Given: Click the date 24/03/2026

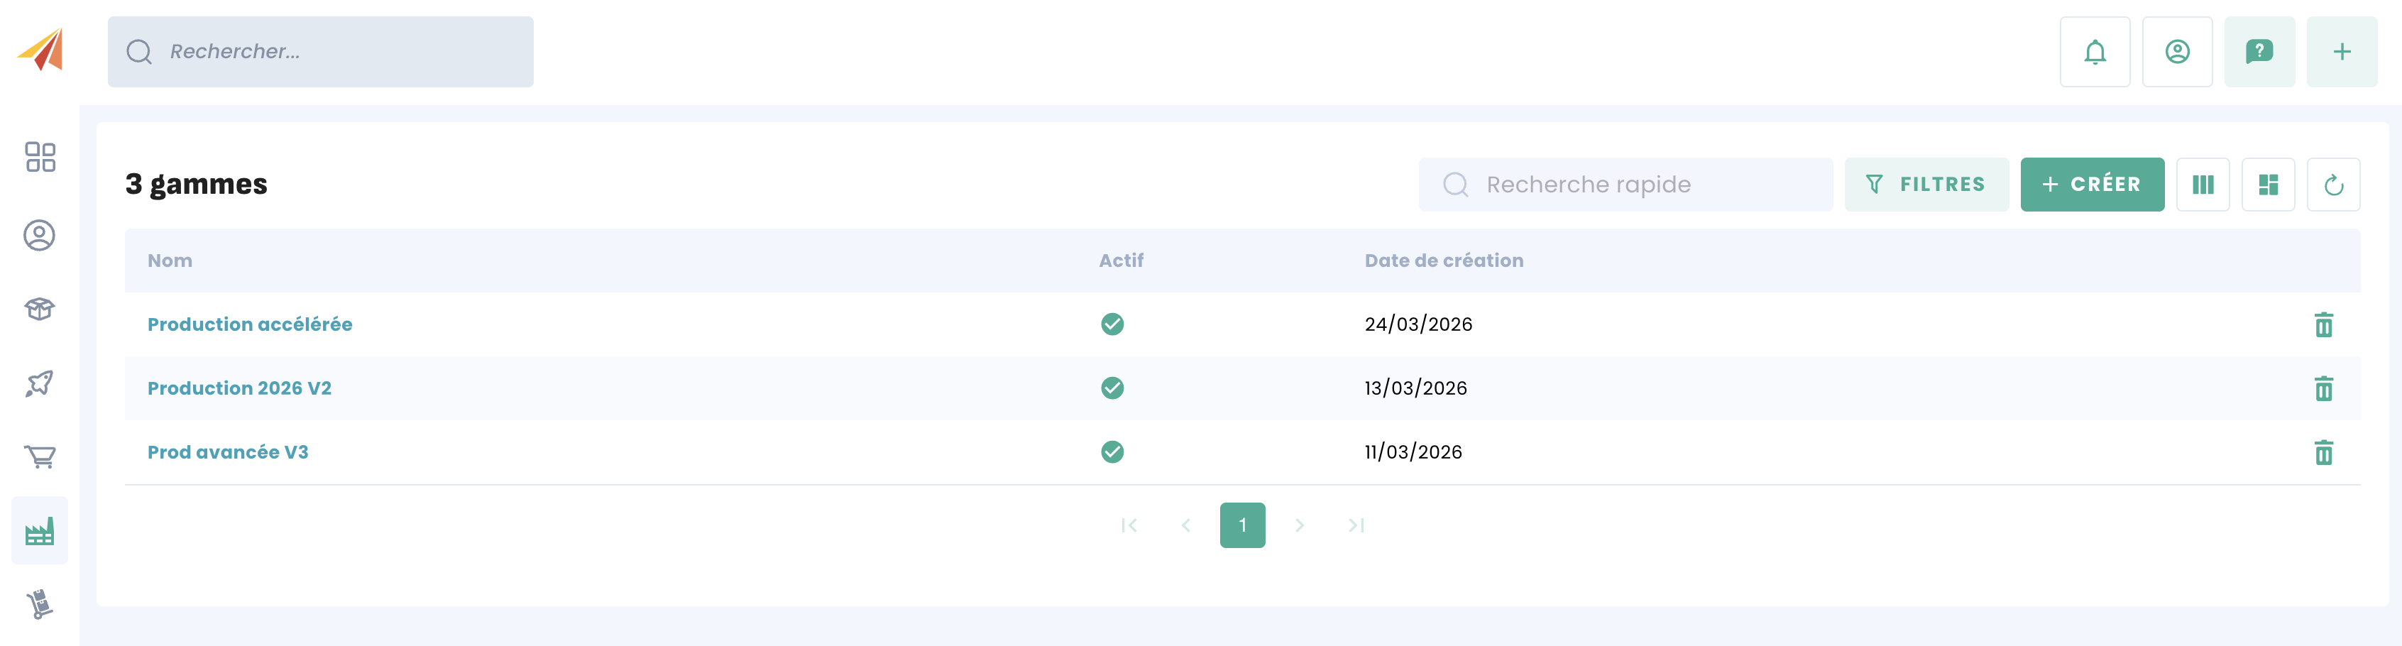Looking at the screenshot, I should coord(1418,324).
